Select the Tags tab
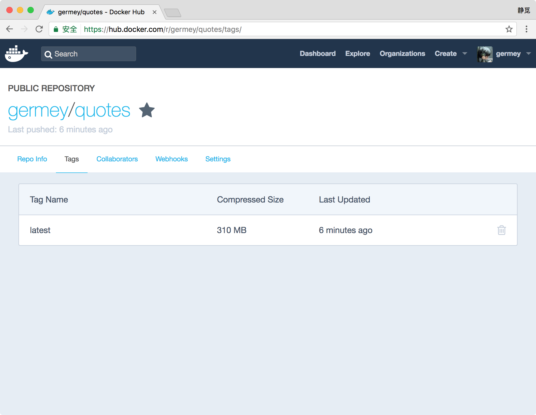The width and height of the screenshot is (536, 415). (x=72, y=159)
